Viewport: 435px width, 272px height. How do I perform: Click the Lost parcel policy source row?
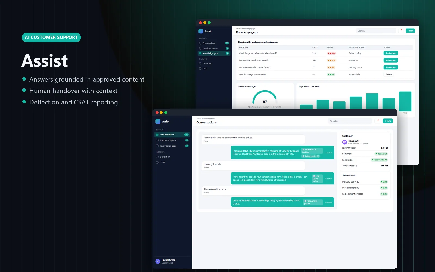365,188
